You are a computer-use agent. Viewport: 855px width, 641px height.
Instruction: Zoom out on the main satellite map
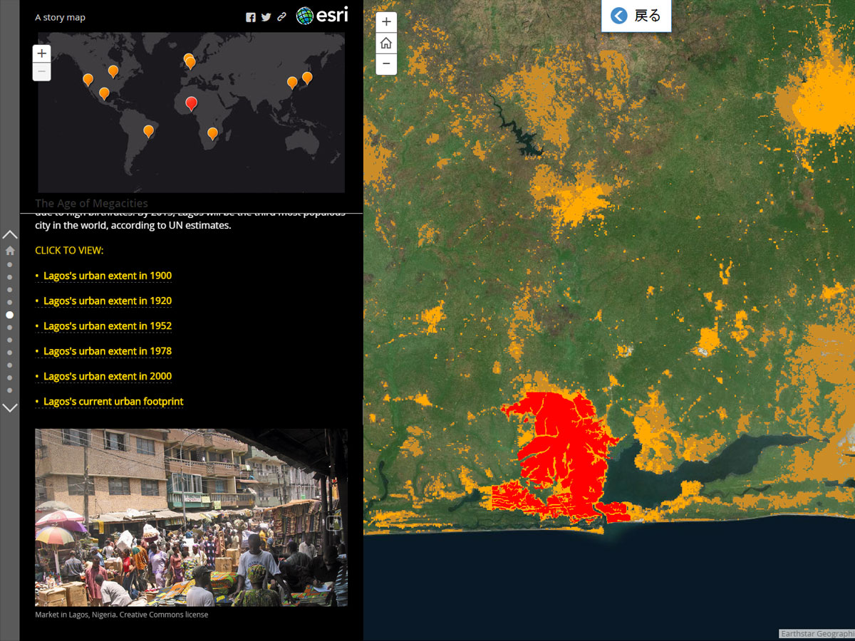click(x=386, y=63)
